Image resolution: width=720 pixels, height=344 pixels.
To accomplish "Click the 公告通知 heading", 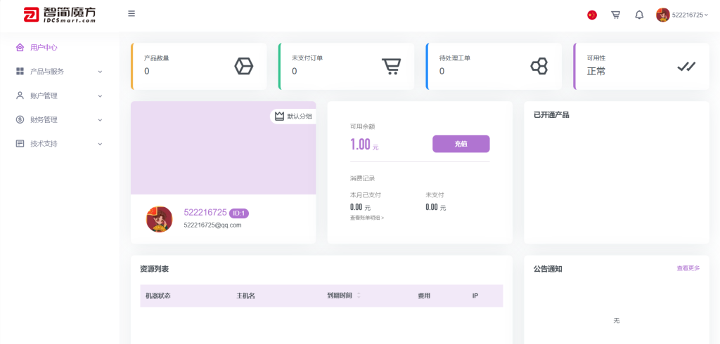I will 548,269.
